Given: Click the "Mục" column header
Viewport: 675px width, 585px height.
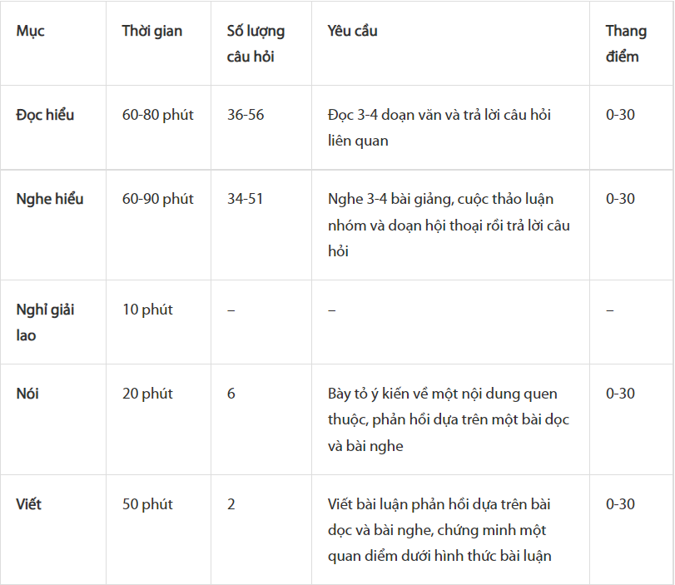Looking at the screenshot, I should click(x=31, y=32).
